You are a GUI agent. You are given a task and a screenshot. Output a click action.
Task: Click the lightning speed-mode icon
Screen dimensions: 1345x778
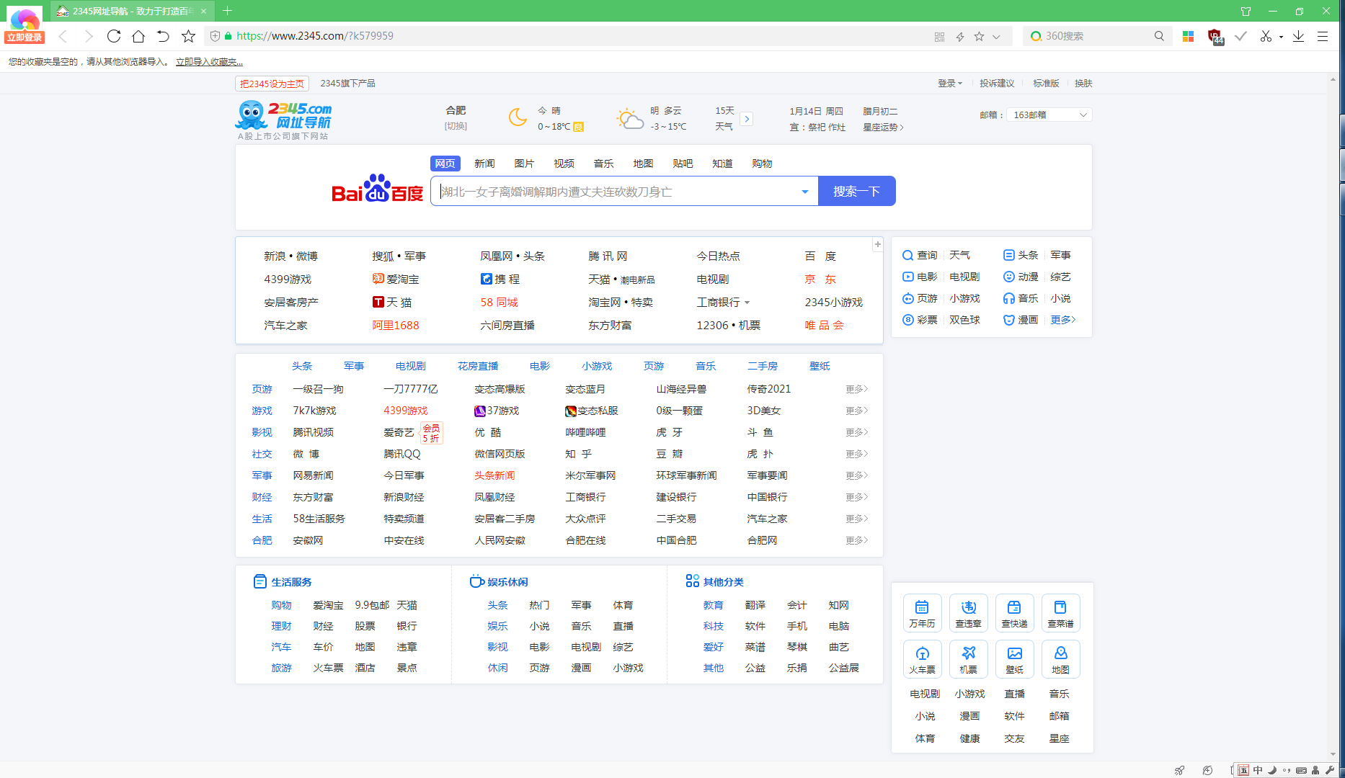coord(960,37)
